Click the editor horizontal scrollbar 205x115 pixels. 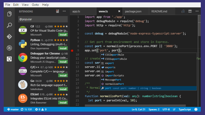click(135, 106)
